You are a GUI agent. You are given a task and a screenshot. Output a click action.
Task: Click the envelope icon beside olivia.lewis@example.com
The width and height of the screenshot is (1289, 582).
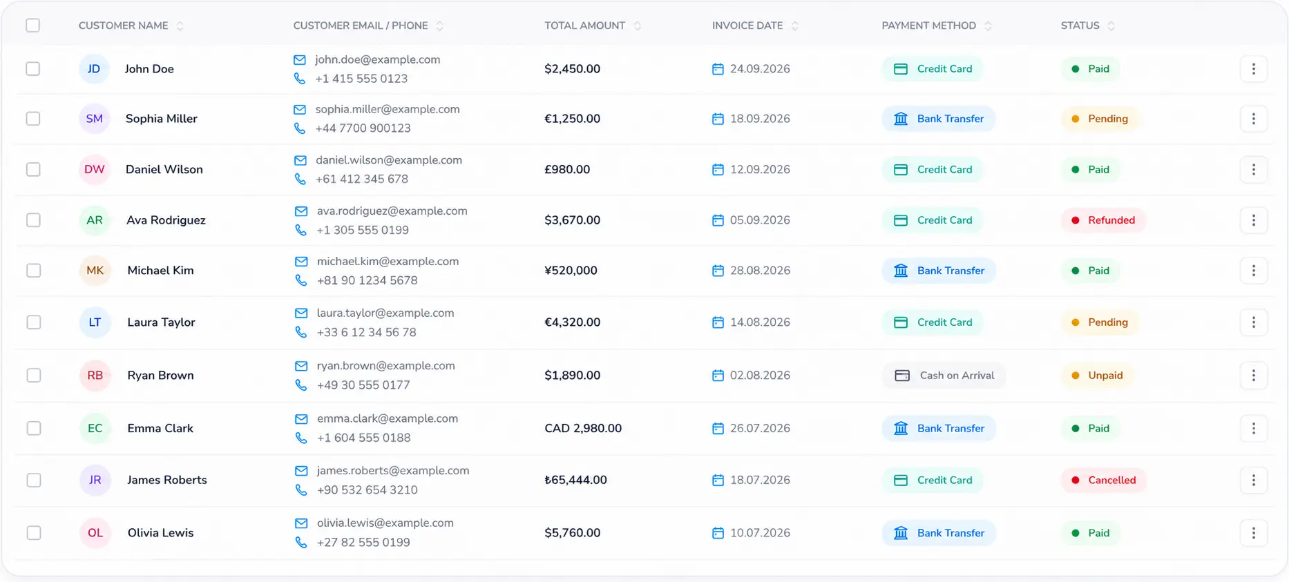coord(301,523)
